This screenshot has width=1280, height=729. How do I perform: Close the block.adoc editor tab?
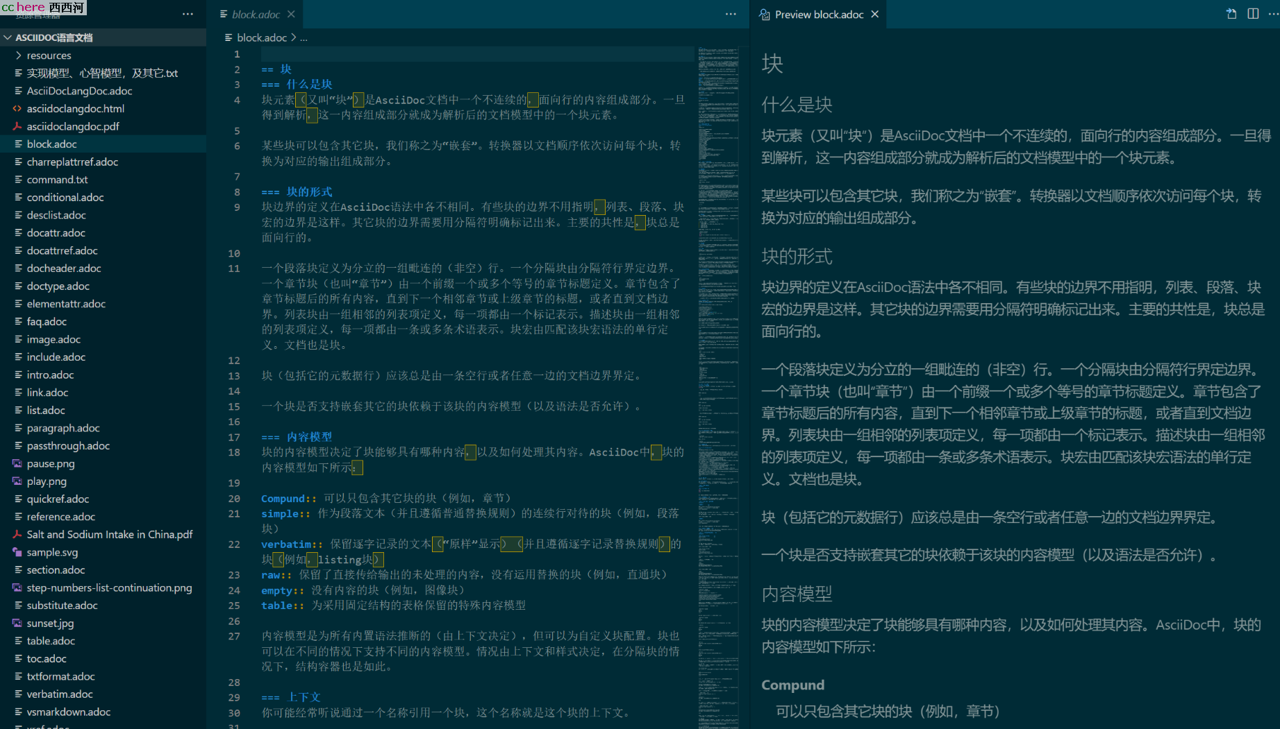(291, 15)
